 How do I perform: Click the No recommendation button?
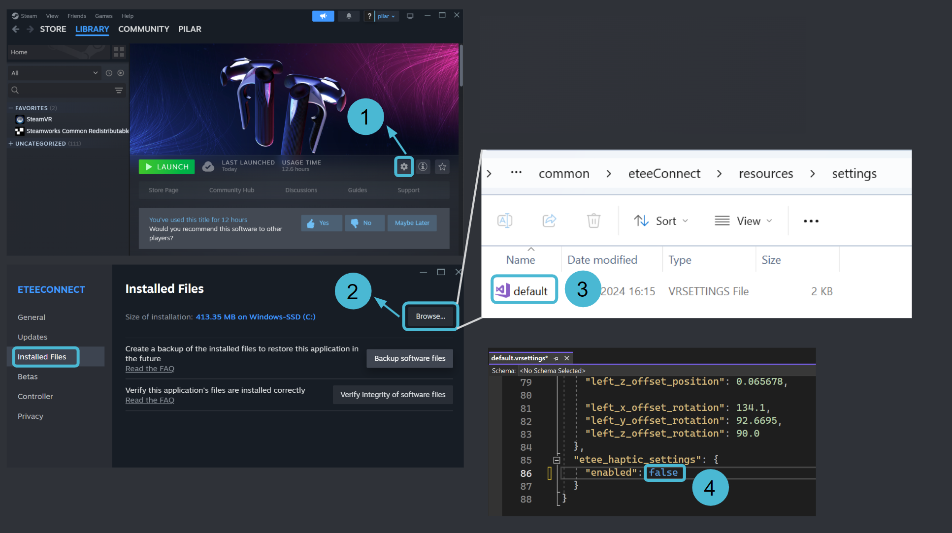click(x=364, y=223)
